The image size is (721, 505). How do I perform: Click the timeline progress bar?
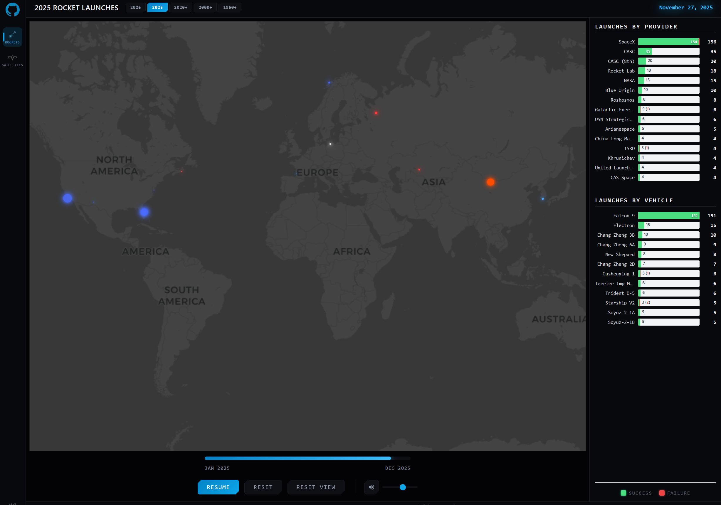tap(307, 458)
